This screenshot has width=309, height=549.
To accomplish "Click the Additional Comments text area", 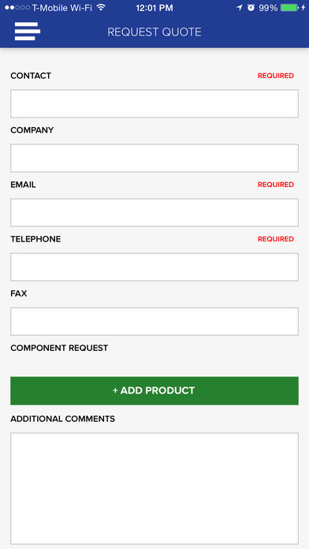I will point(154,488).
